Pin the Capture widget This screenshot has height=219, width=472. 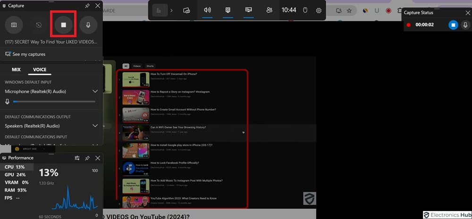coord(87,6)
